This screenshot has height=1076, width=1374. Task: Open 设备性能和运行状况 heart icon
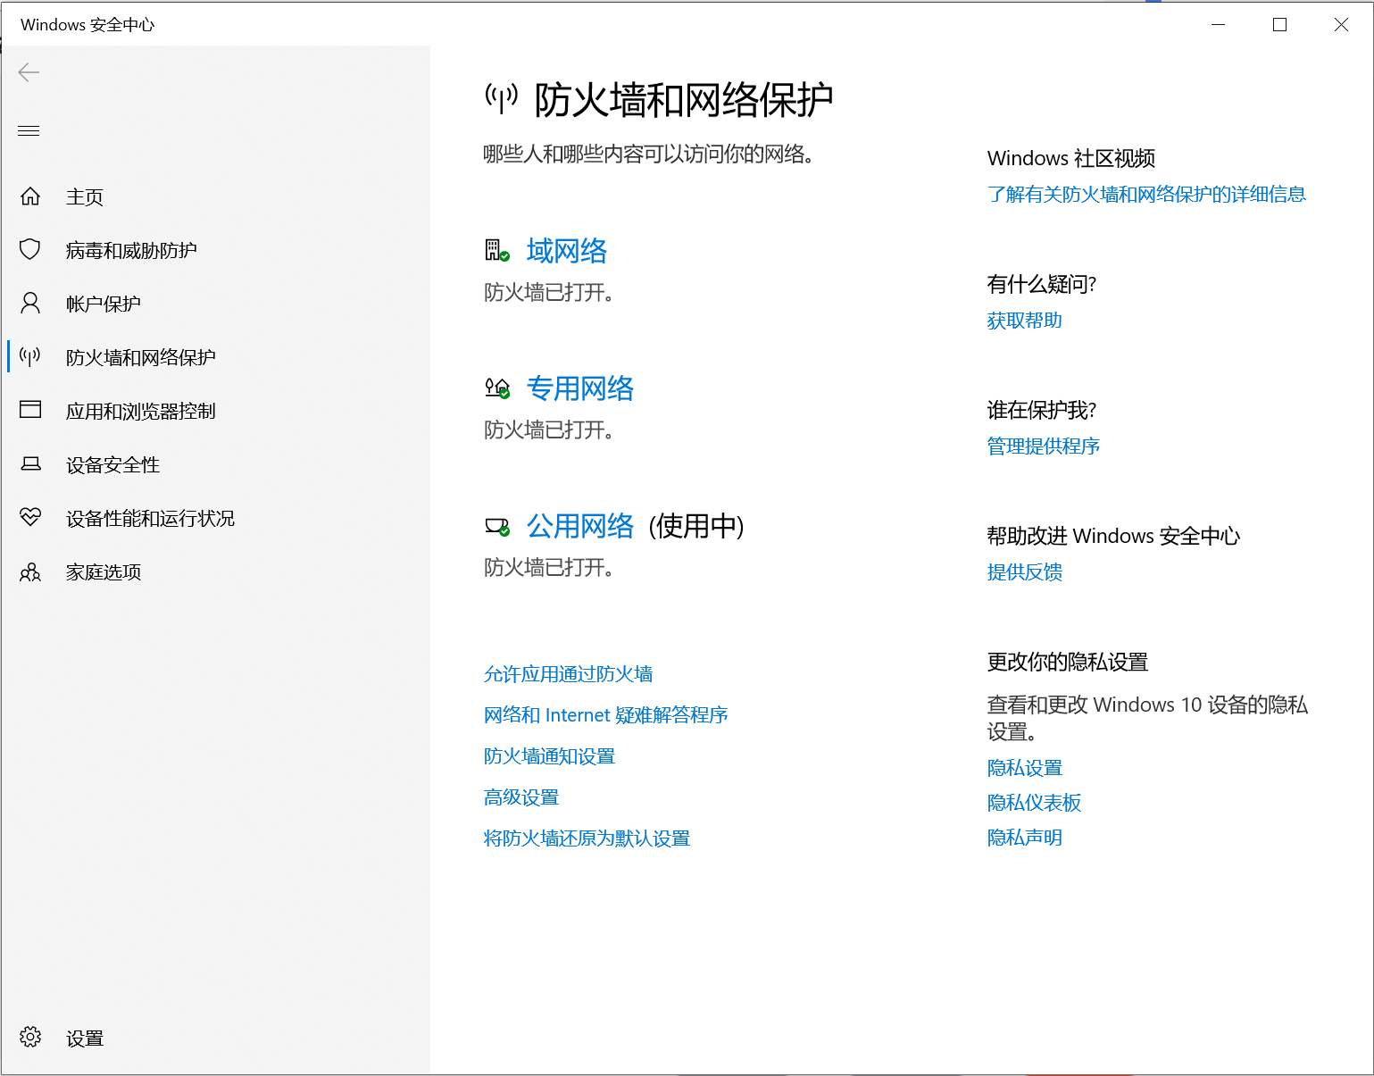point(29,518)
